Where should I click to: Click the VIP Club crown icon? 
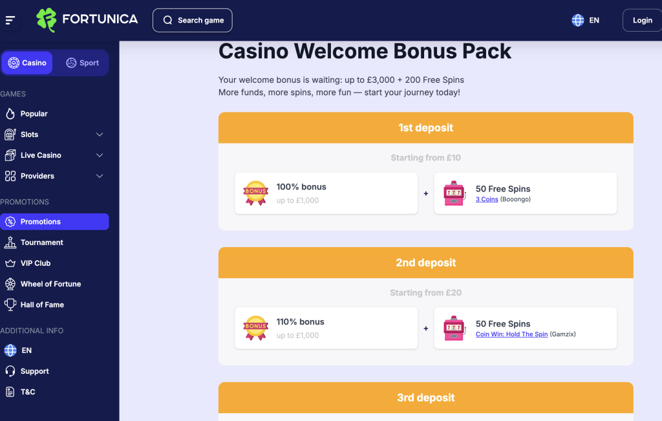tap(9, 263)
